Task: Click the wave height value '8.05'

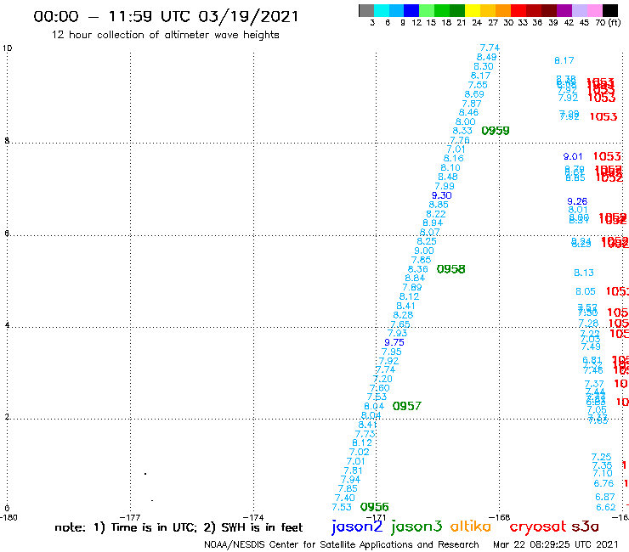Action: [586, 291]
